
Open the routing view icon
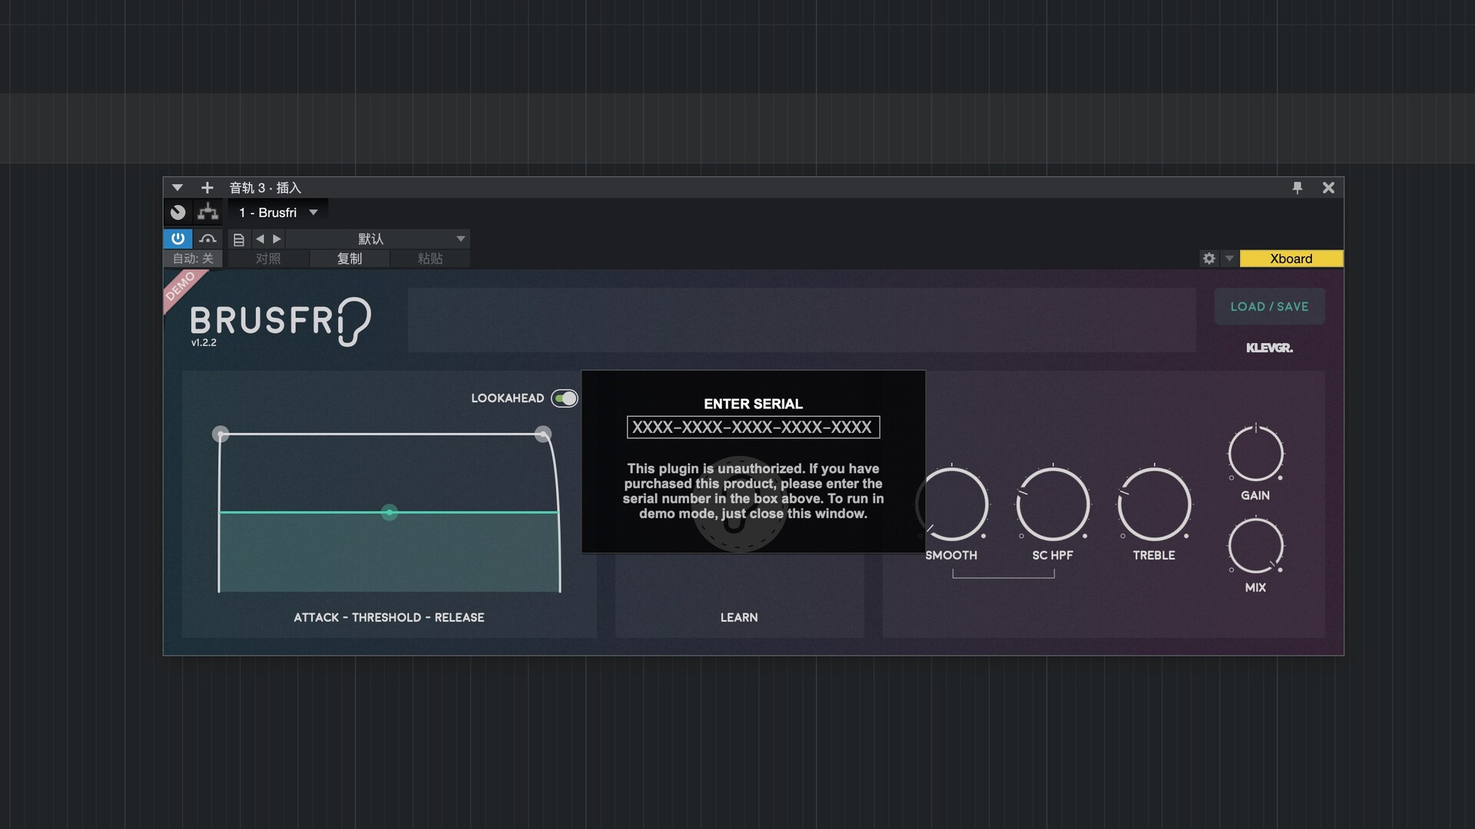click(207, 213)
